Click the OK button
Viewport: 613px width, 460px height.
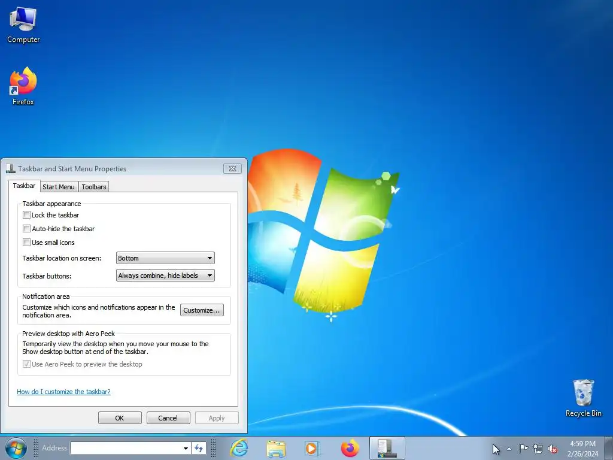[x=120, y=417]
